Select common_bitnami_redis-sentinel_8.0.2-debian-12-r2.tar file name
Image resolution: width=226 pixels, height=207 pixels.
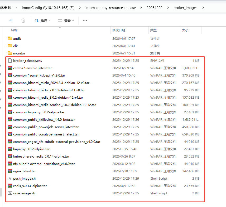55,105
